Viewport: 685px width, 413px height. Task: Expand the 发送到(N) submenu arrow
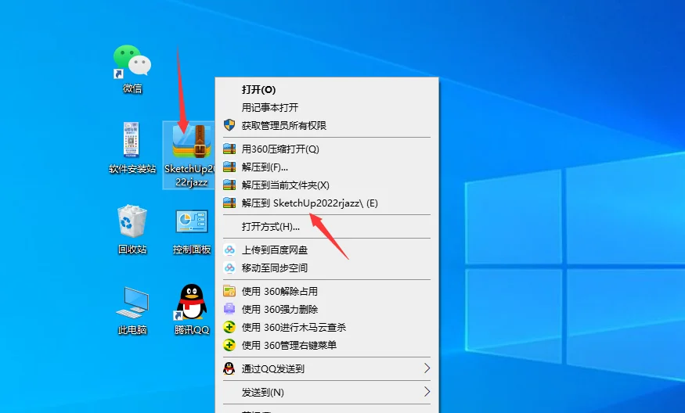click(427, 392)
